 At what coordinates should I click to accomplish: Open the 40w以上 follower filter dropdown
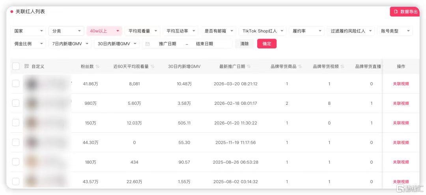(104, 31)
